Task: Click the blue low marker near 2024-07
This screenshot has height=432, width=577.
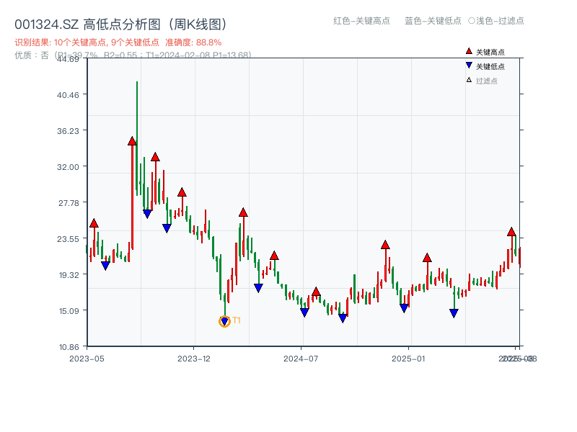Action: pos(304,313)
